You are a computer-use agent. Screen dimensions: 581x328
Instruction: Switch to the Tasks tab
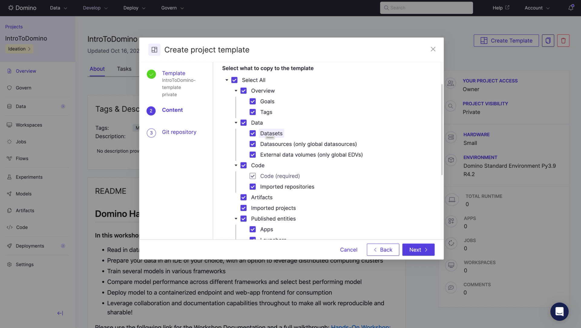[124, 69]
